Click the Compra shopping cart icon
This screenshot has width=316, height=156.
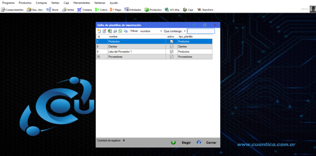point(80,10)
